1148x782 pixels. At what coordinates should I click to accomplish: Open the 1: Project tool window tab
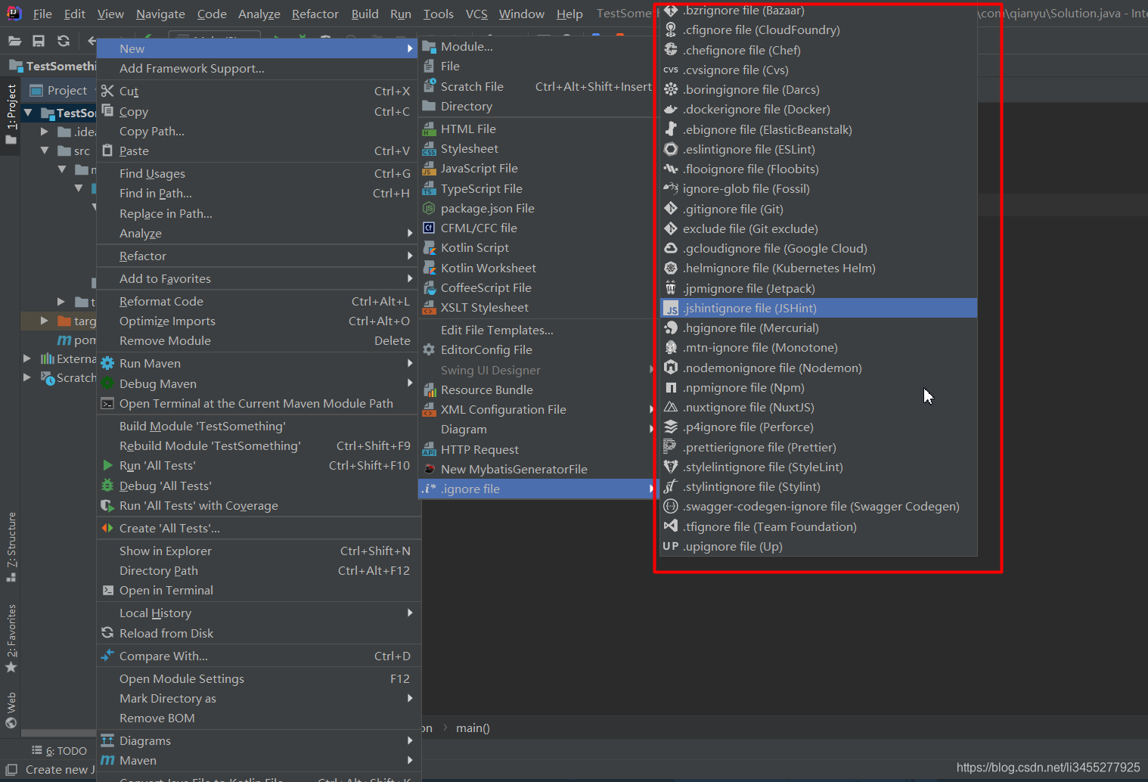tap(11, 115)
